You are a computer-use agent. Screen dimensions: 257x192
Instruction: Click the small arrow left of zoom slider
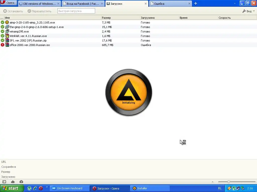213,182
